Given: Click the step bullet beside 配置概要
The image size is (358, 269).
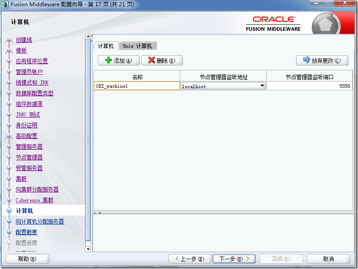Looking at the screenshot, I should click(x=9, y=232).
